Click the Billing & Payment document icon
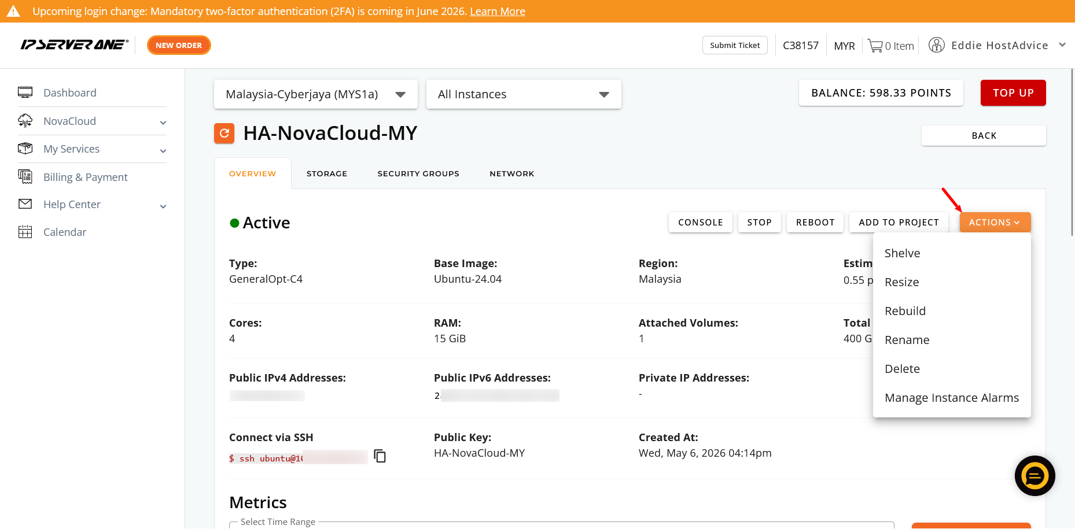 pyautogui.click(x=25, y=177)
